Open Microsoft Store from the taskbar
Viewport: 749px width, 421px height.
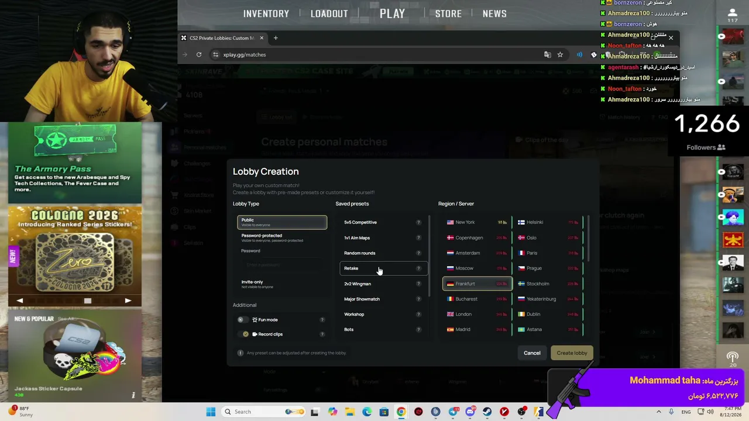[384, 412]
